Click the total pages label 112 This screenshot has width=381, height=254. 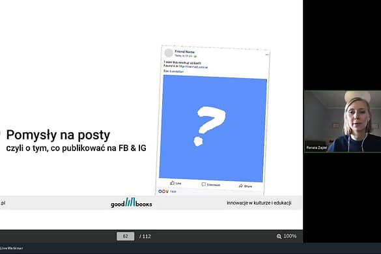tap(145, 236)
